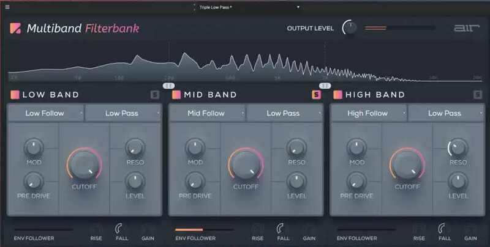Open the Low Band Low Pass filter dropdown

123,113
